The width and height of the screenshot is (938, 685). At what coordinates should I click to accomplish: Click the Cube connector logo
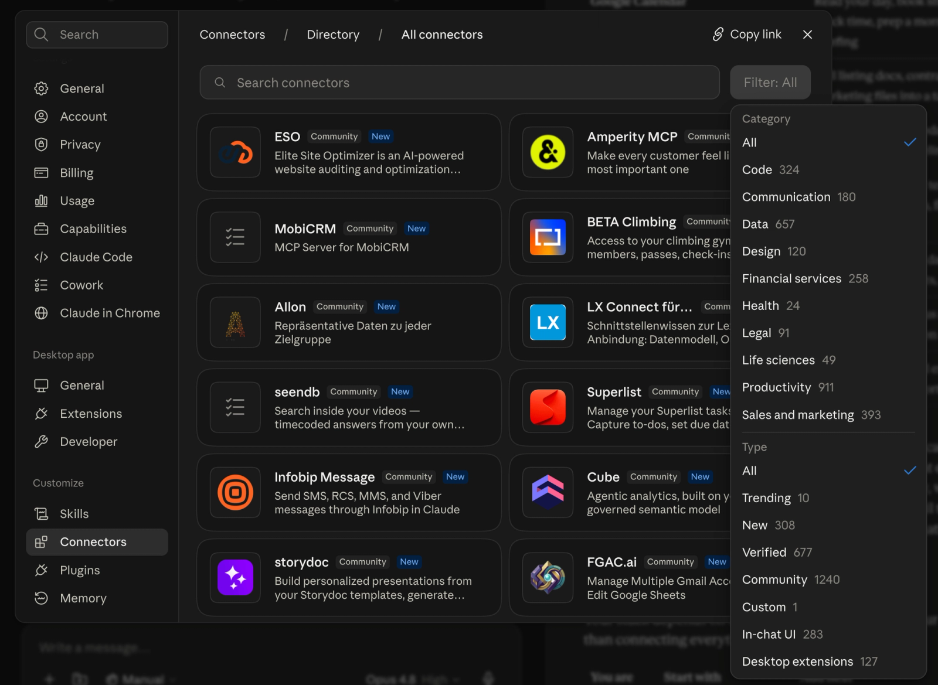(x=548, y=492)
